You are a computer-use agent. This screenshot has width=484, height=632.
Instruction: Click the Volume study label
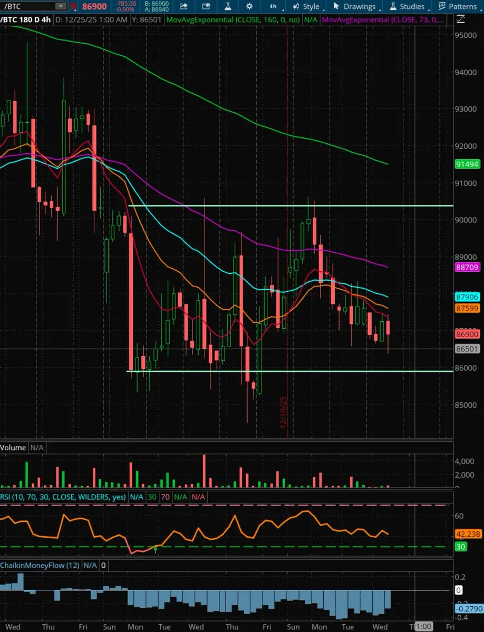(13, 447)
